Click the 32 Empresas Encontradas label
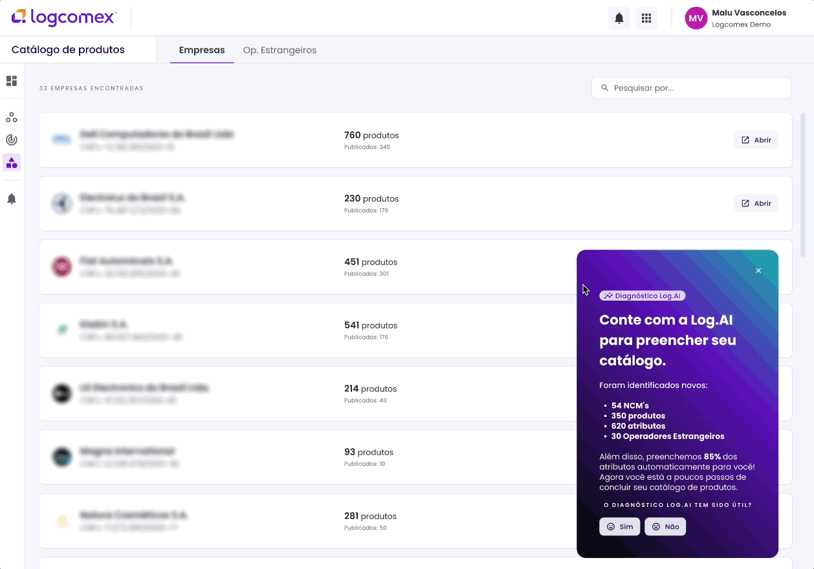This screenshot has width=814, height=569. (x=91, y=88)
